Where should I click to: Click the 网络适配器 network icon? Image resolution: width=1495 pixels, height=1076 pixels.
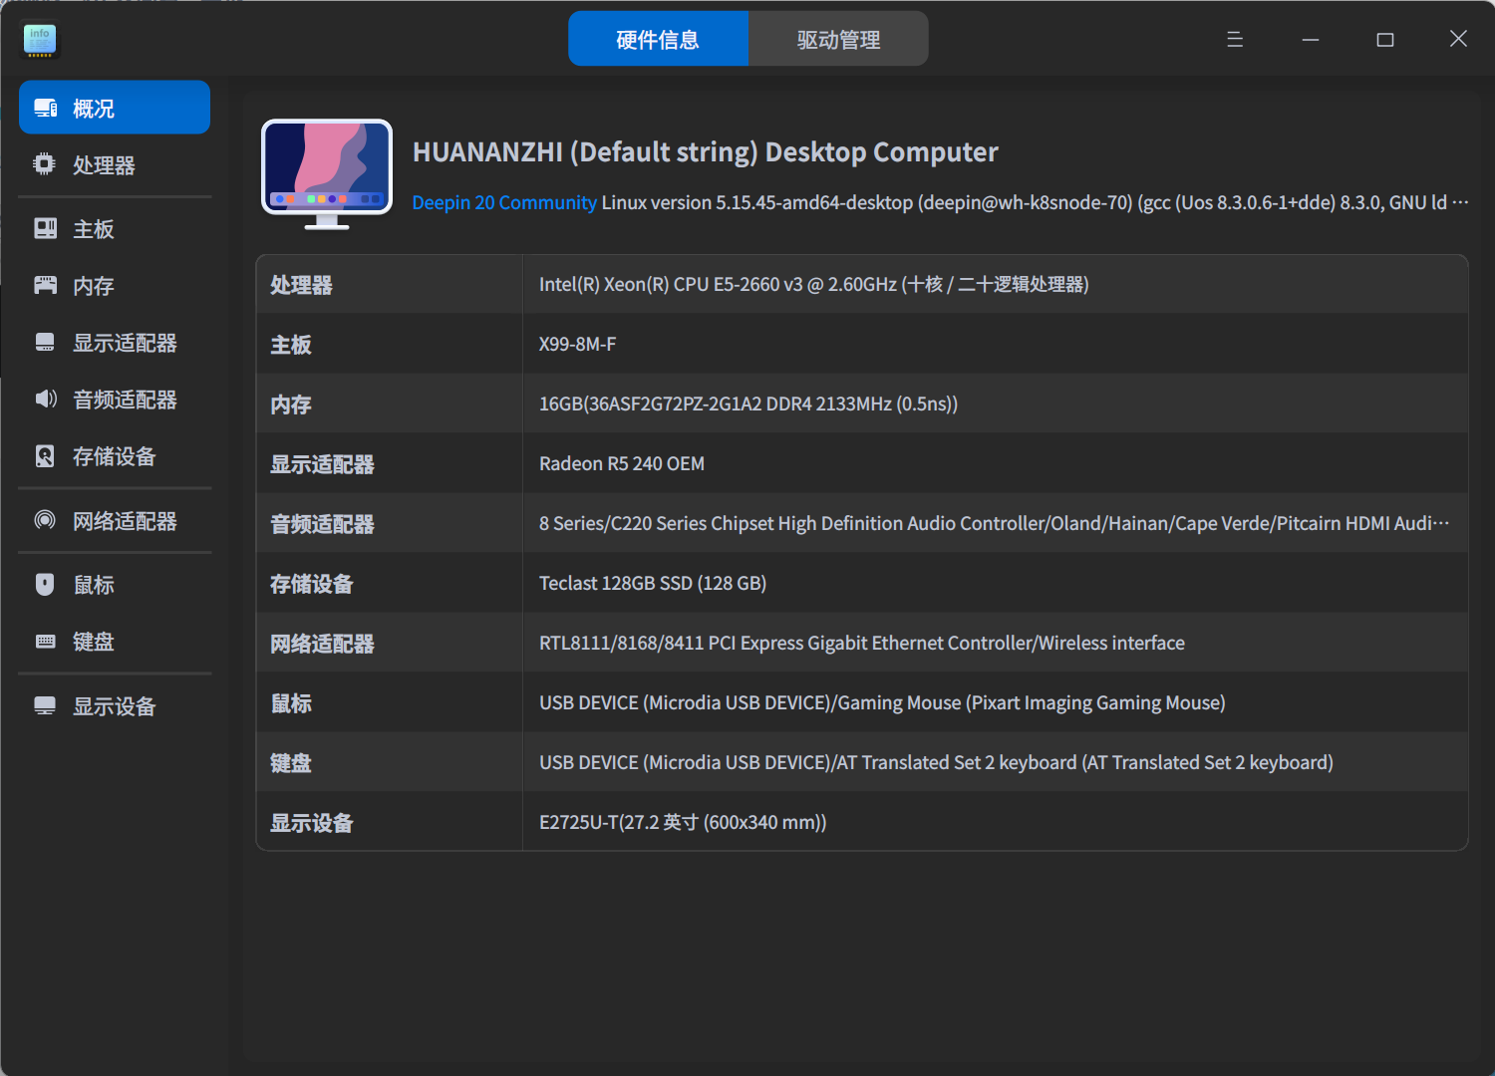pos(45,520)
